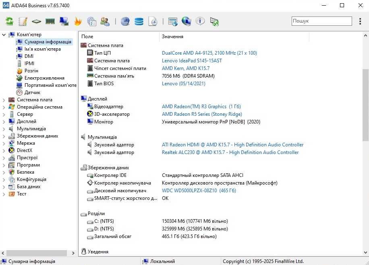Launch the flame stability test icon
The image size is (369, 265).
pos(78,21)
